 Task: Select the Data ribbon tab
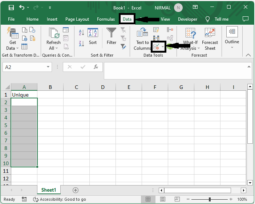127,19
